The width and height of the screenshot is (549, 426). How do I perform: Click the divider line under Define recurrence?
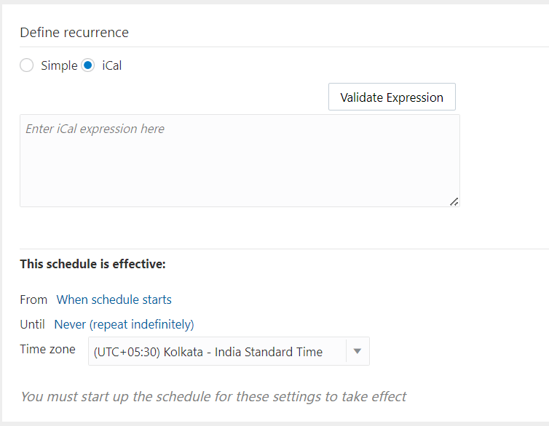[x=284, y=47]
